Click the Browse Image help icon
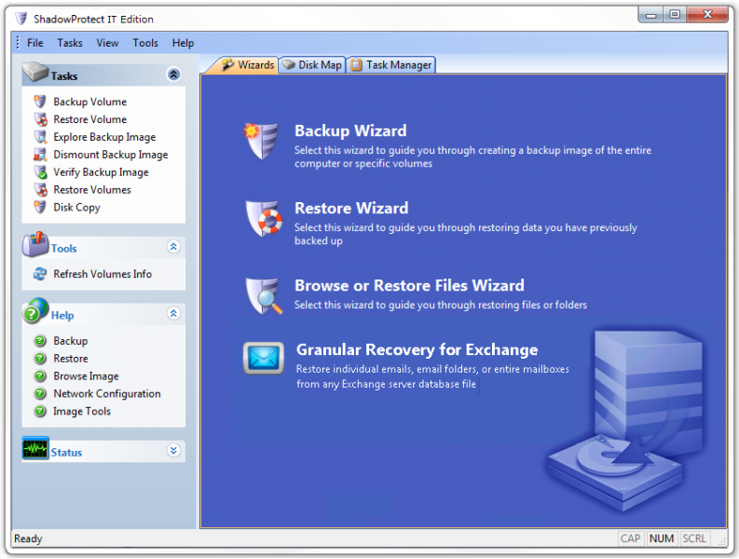The width and height of the screenshot is (739, 559). coord(40,375)
